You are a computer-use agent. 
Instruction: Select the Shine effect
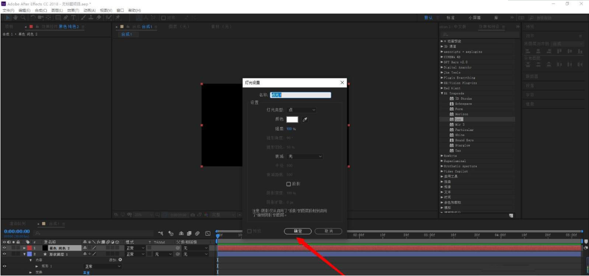(x=460, y=135)
